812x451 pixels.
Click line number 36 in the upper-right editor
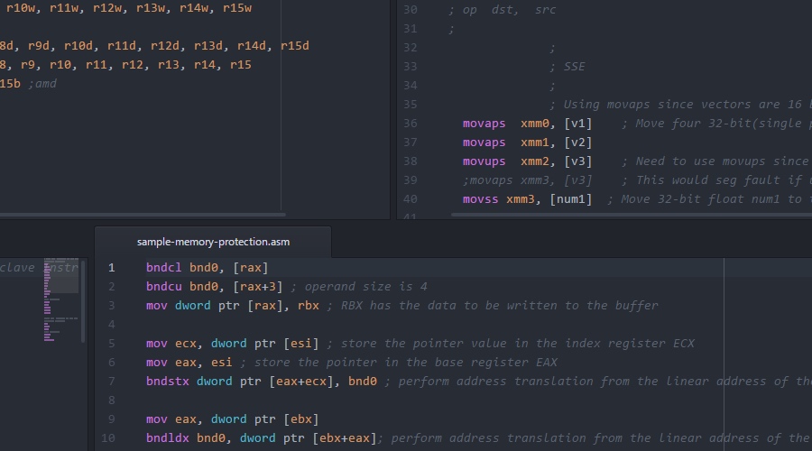click(411, 124)
